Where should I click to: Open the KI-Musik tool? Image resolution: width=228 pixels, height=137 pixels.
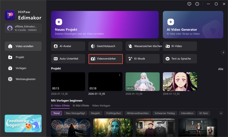point(143,59)
